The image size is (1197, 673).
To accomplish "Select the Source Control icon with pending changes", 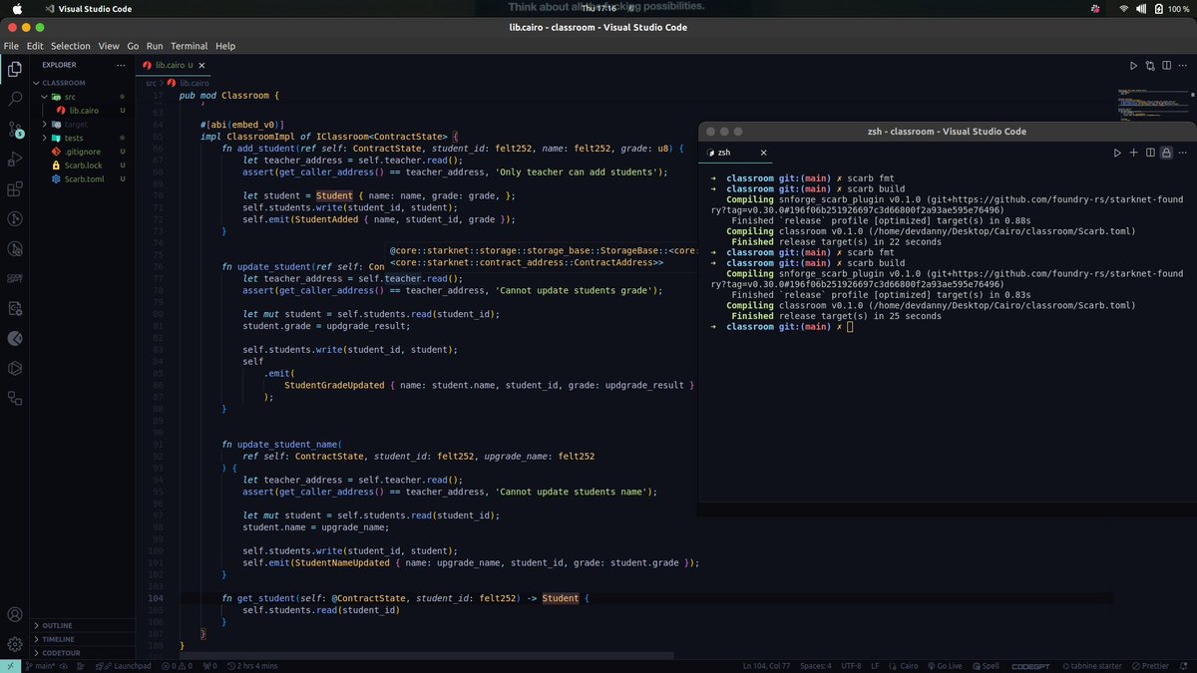I will click(x=14, y=130).
